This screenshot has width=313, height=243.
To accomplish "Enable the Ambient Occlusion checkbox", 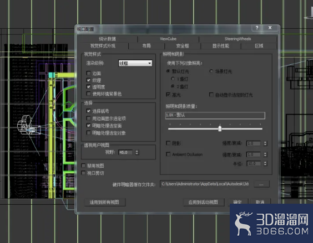I will click(168, 154).
